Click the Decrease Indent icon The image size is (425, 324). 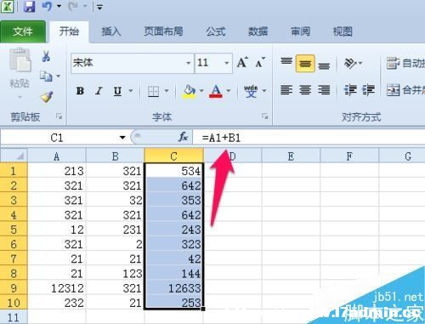[350, 90]
